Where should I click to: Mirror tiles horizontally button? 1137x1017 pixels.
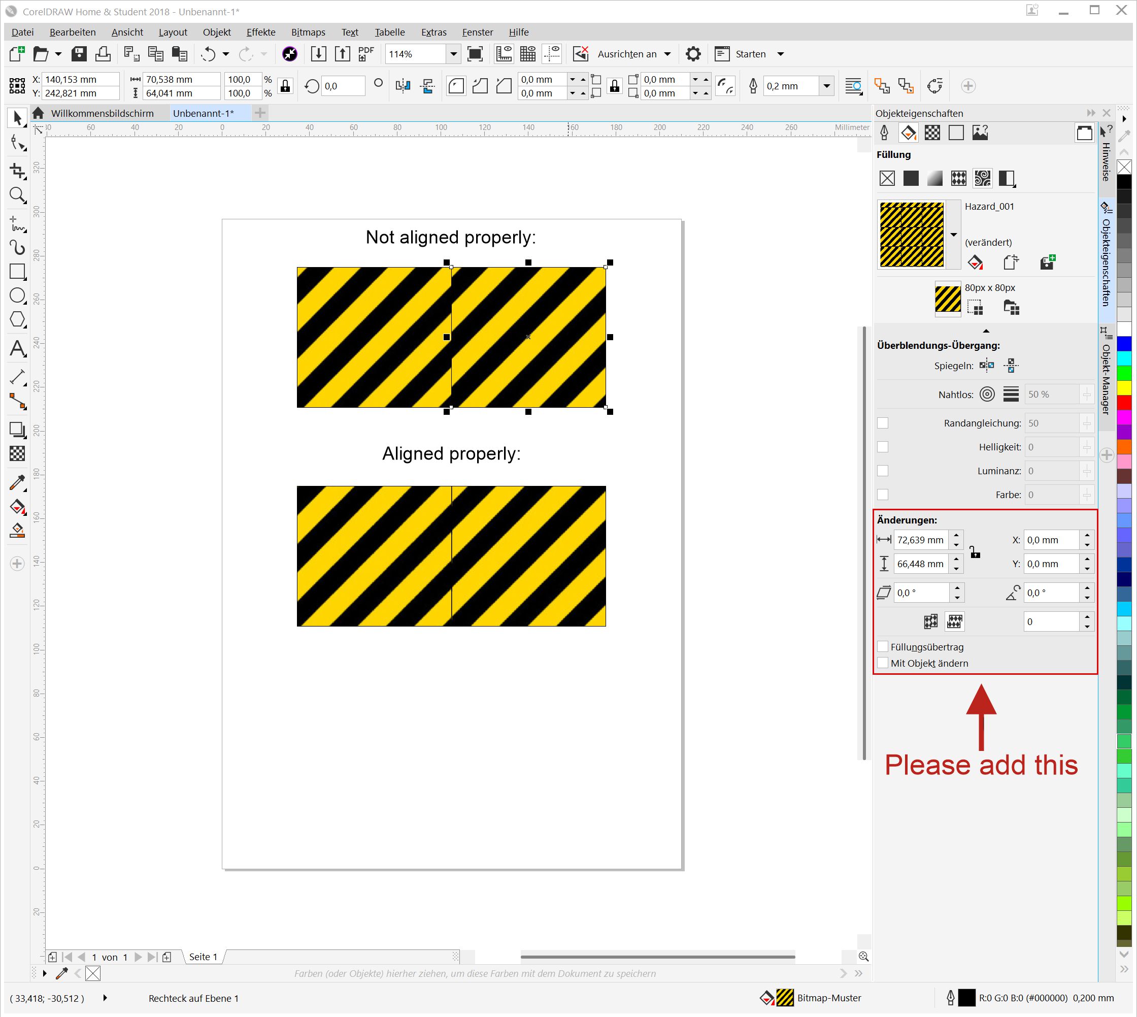[x=987, y=366]
